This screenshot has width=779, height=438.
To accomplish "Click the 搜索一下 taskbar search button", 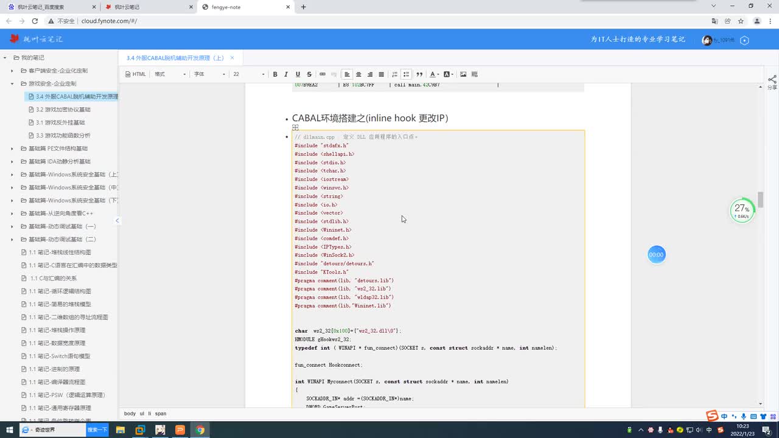I will [x=97, y=430].
